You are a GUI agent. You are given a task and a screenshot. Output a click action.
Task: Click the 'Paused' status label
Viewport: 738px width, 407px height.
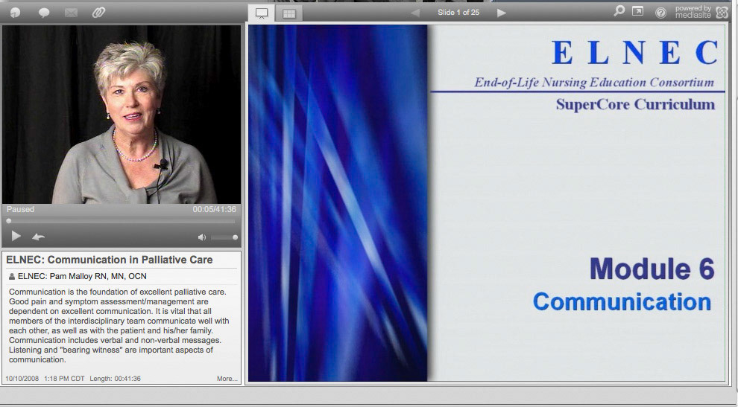point(20,209)
